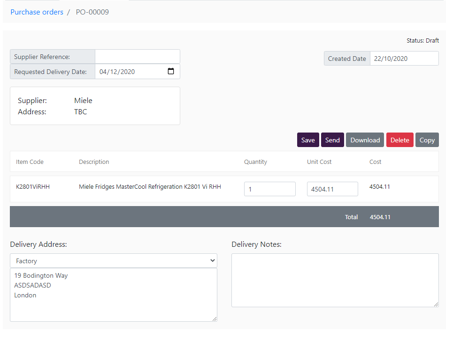The image size is (453, 340).
Task: Download the purchase order
Action: 365,140
